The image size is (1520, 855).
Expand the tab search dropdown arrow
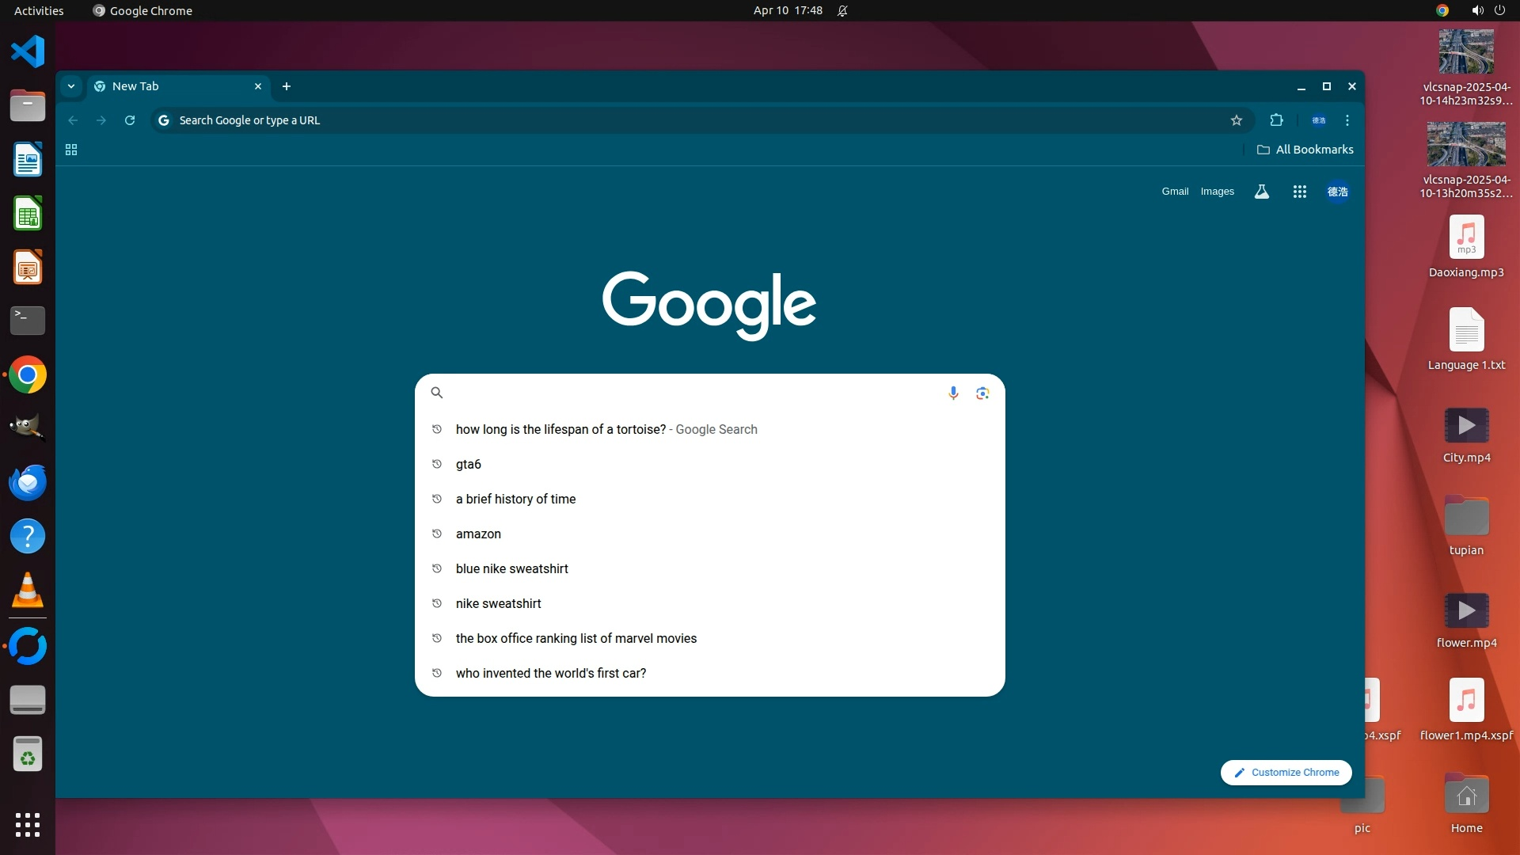coord(71,86)
